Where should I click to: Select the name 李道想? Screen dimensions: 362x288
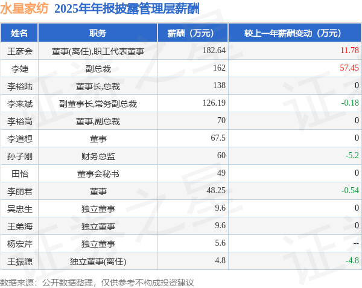pyautogui.click(x=20, y=139)
